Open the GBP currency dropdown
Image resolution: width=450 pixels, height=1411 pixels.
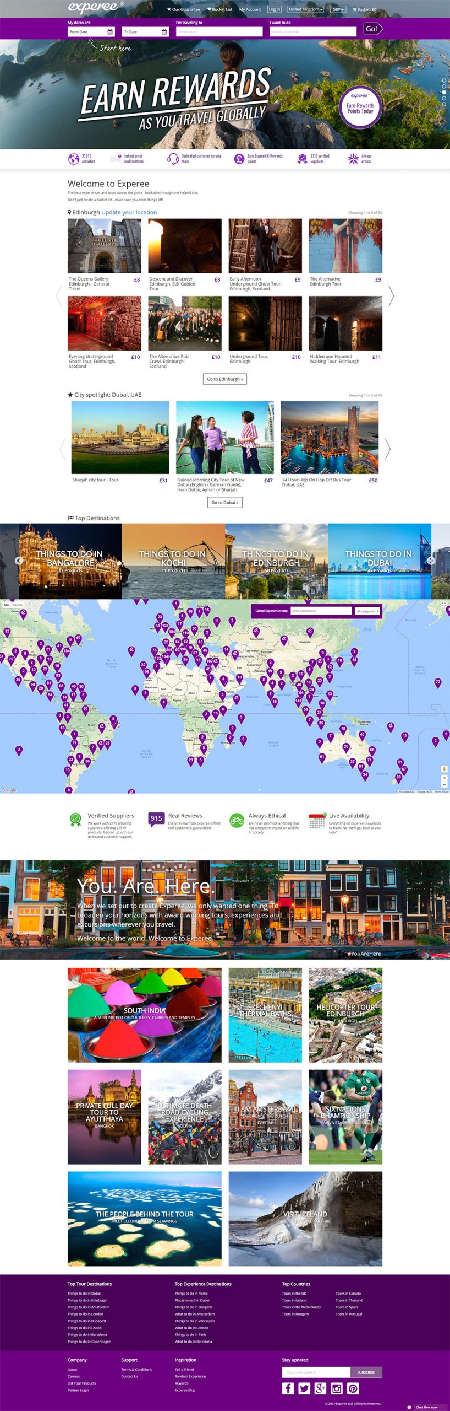click(338, 9)
